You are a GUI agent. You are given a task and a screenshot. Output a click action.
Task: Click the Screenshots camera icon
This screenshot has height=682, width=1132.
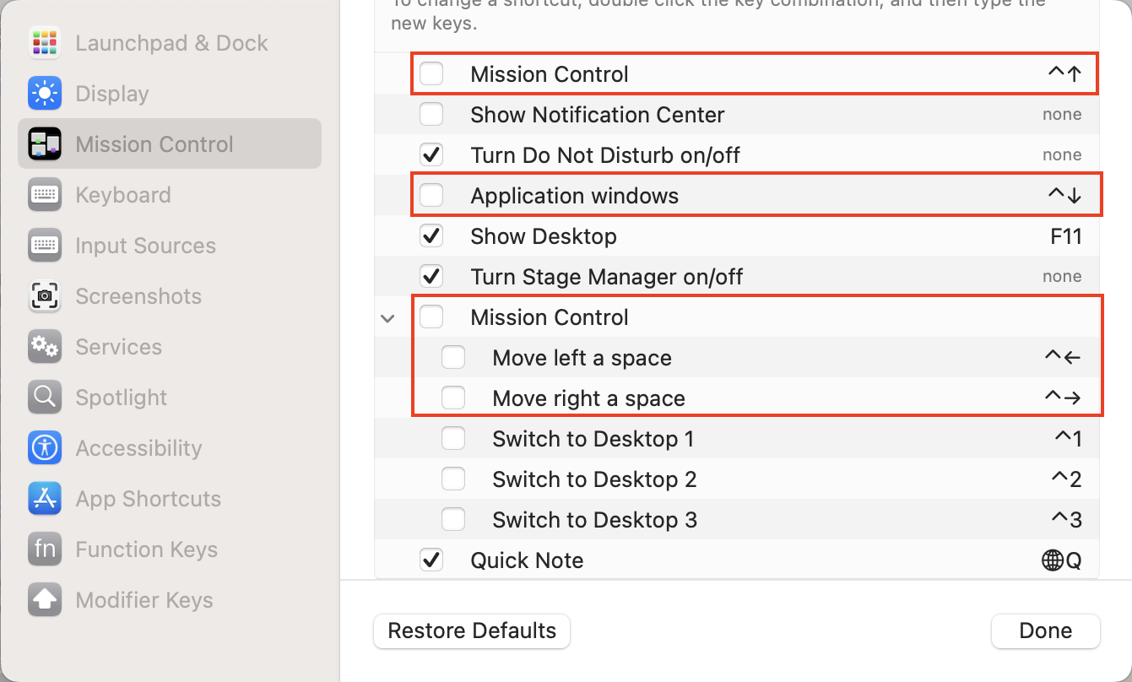(44, 296)
